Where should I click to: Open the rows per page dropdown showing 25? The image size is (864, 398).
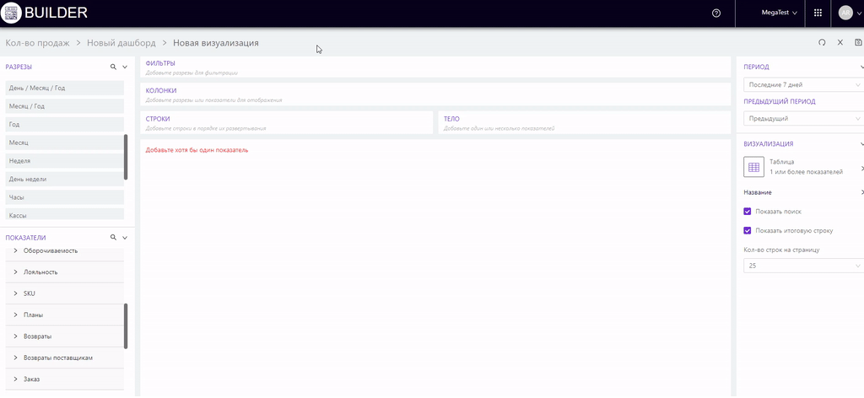802,266
